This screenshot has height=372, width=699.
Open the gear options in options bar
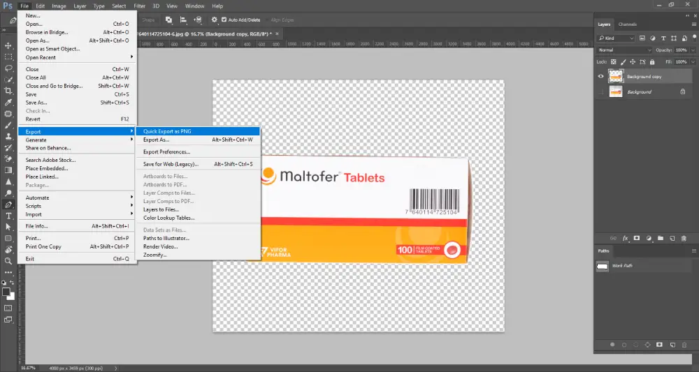(x=215, y=20)
